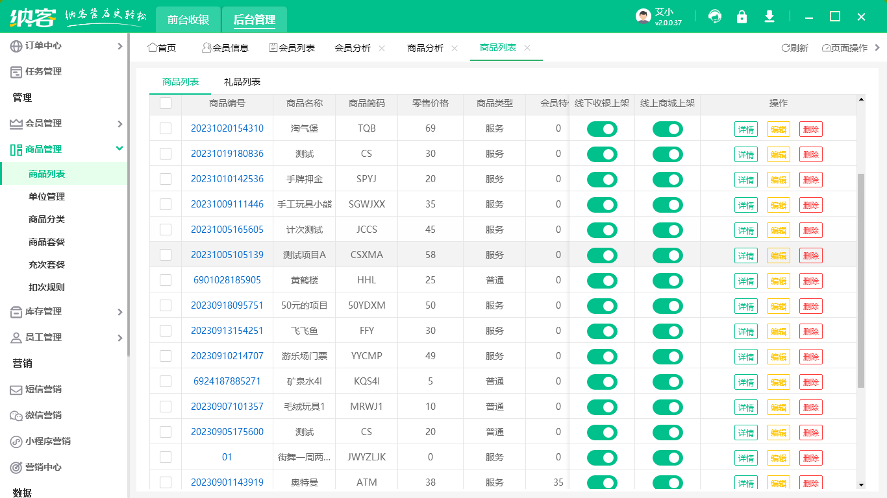Viewport: 887px width, 498px height.
Task: Toggle 线上商城上架 for 计次测试
Action: pos(668,230)
